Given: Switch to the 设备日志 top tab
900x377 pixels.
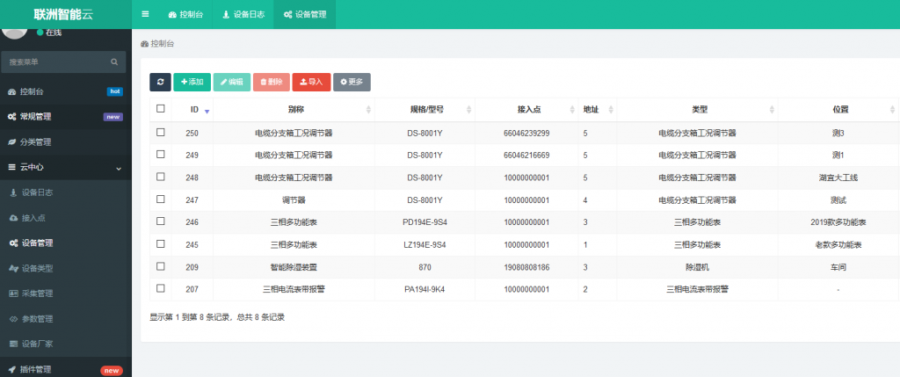Looking at the screenshot, I should 243,15.
